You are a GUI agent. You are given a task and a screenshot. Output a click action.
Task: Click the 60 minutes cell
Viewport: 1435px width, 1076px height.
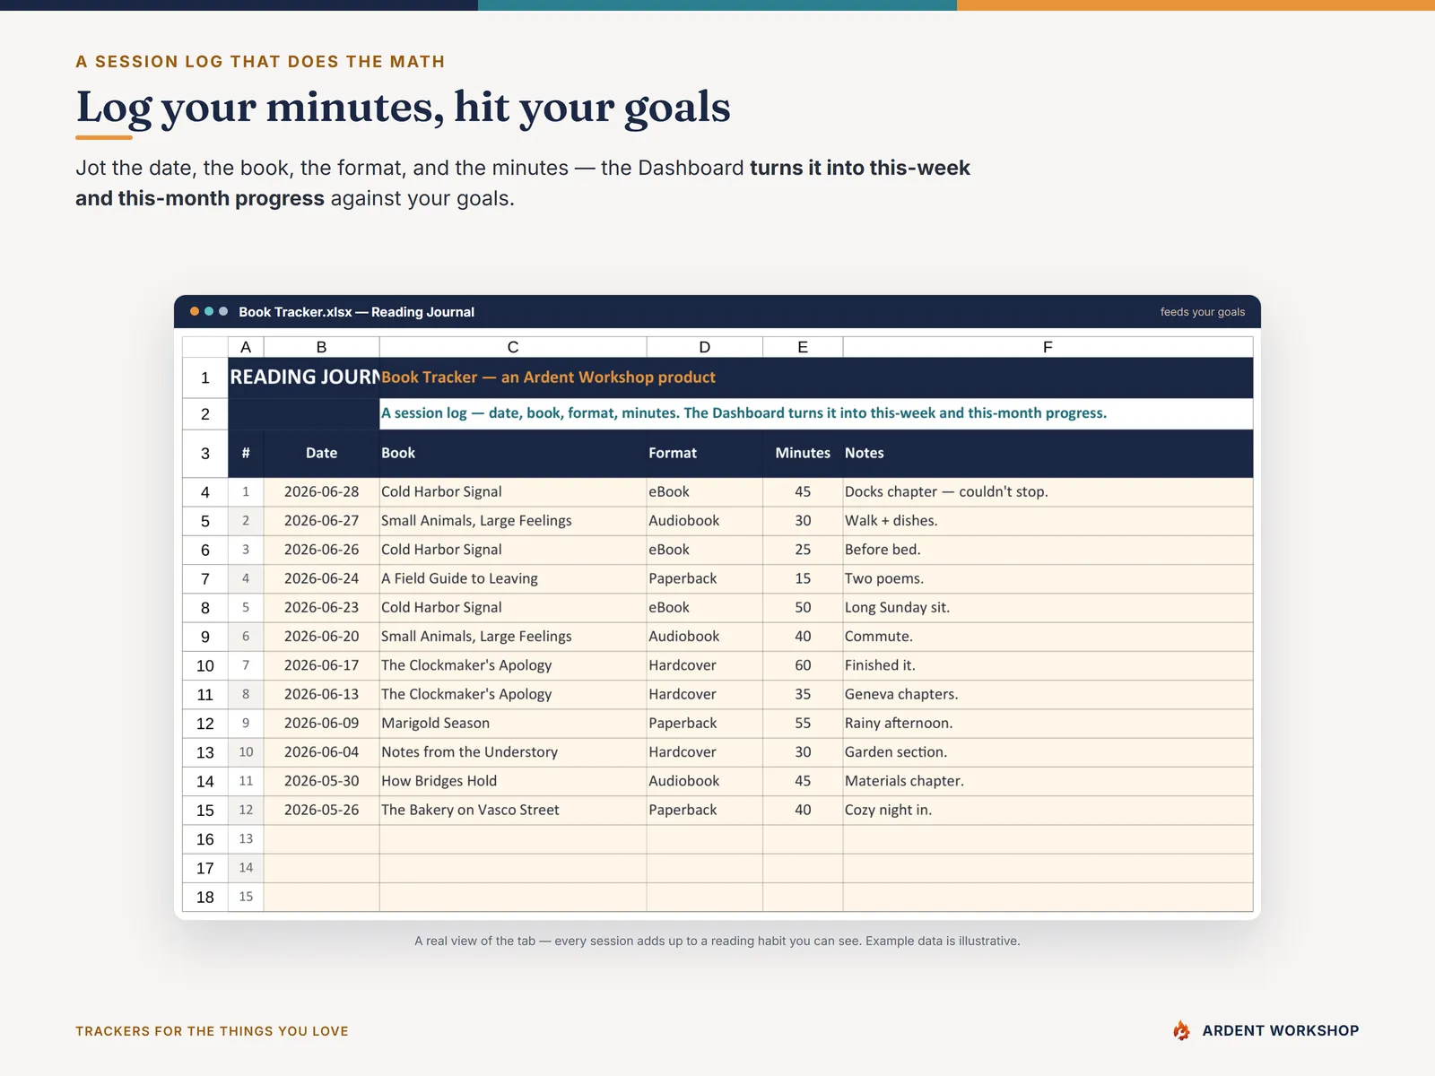(x=803, y=665)
